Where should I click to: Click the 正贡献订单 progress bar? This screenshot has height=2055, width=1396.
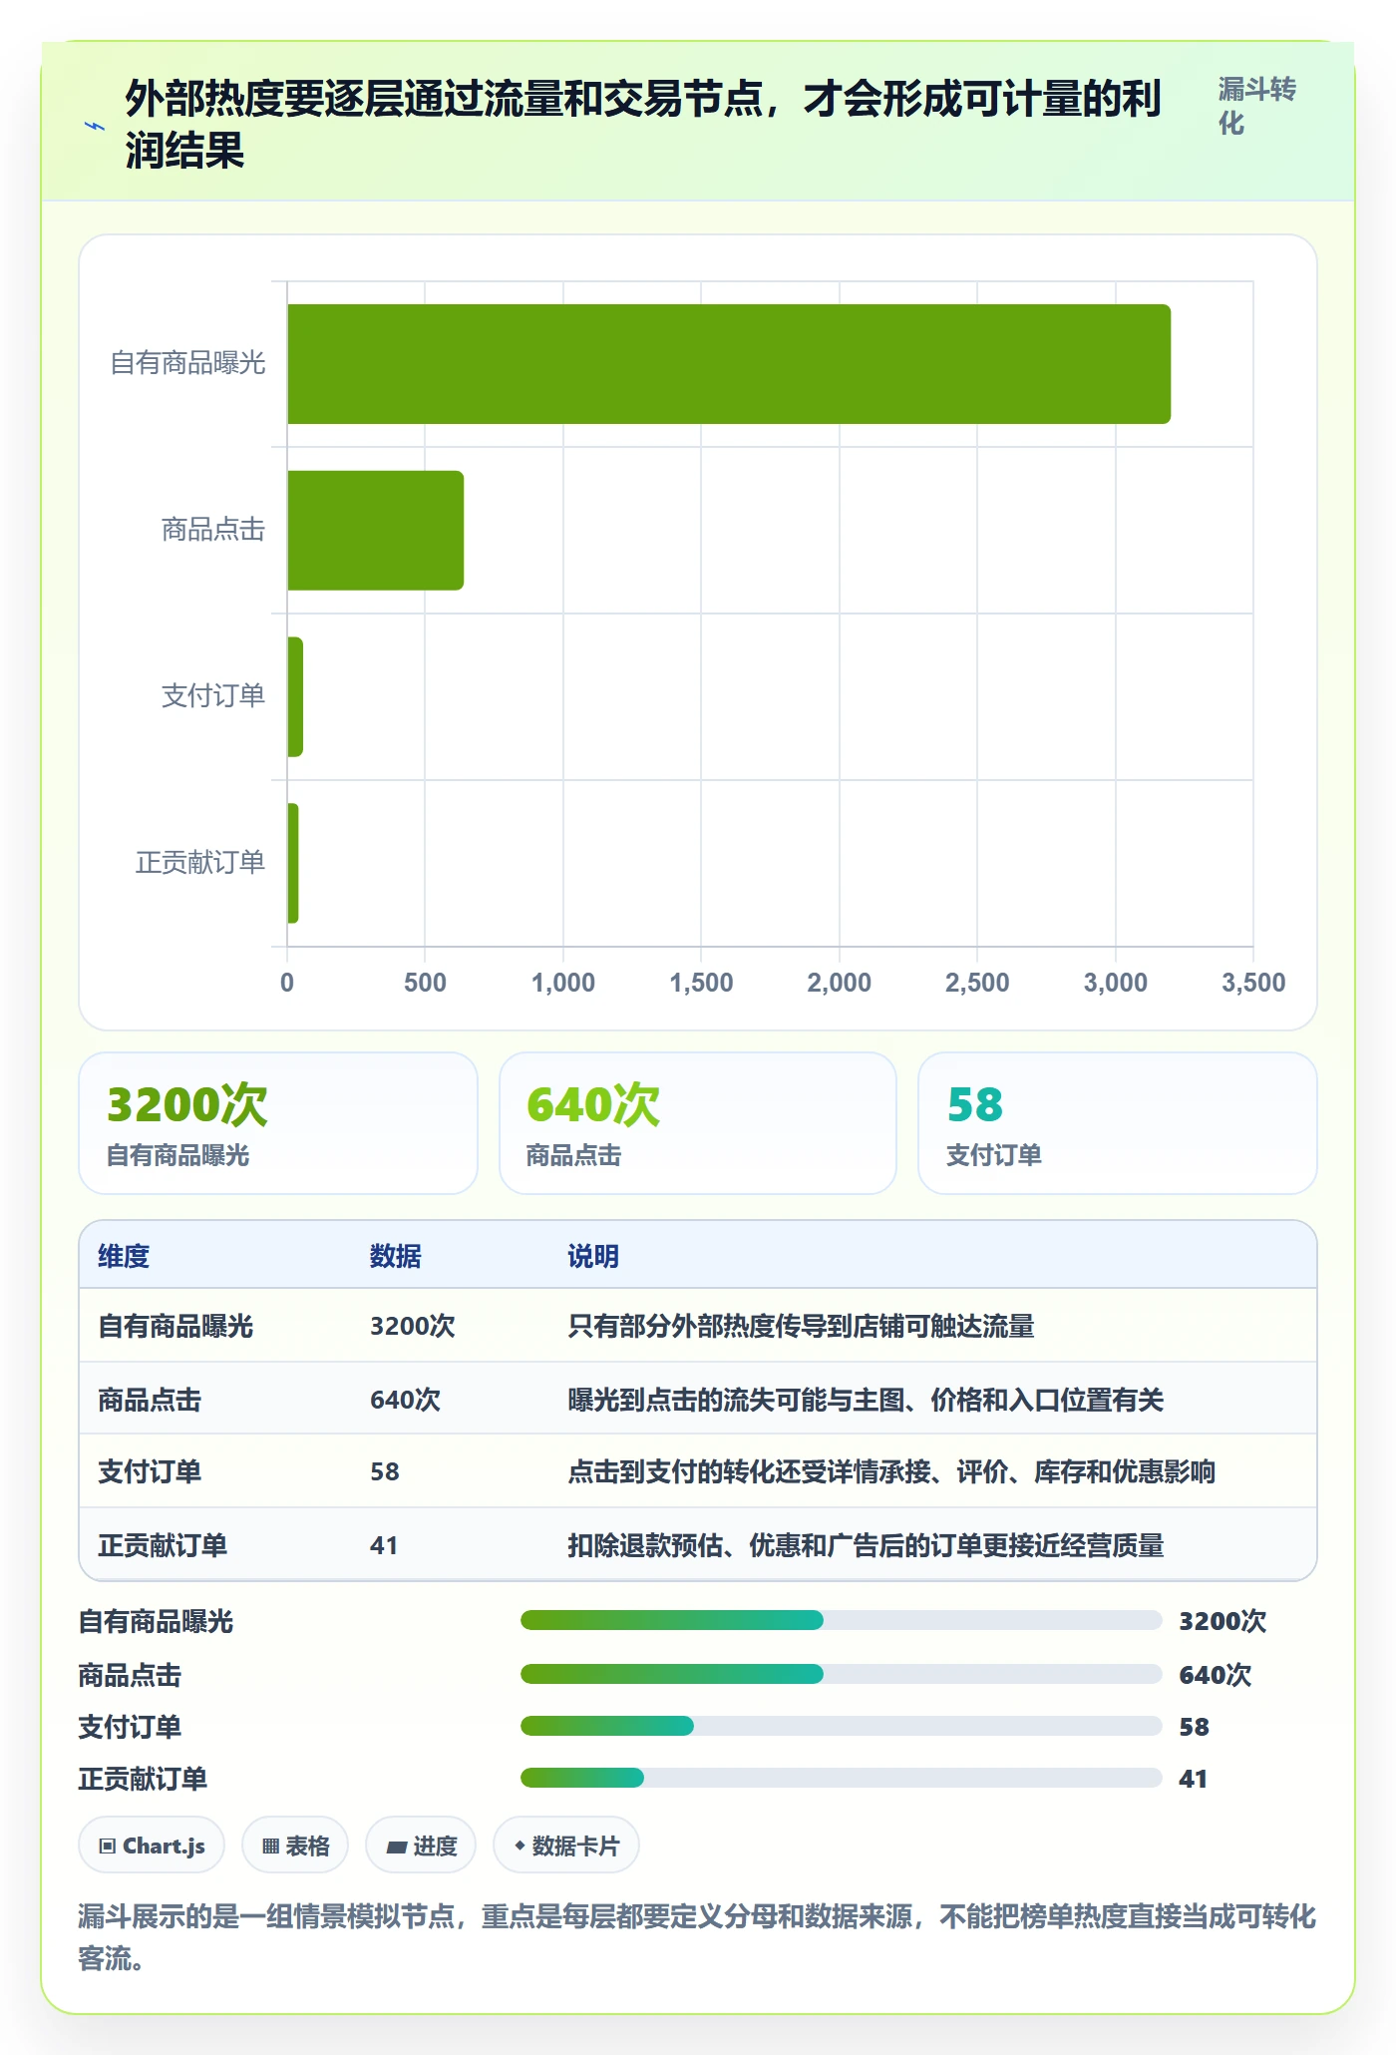pyautogui.click(x=841, y=1778)
